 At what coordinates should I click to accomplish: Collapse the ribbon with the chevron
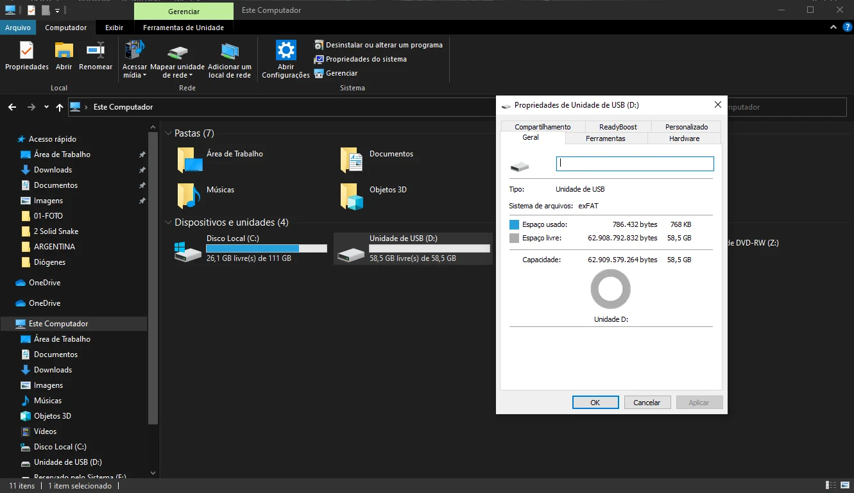tap(833, 28)
